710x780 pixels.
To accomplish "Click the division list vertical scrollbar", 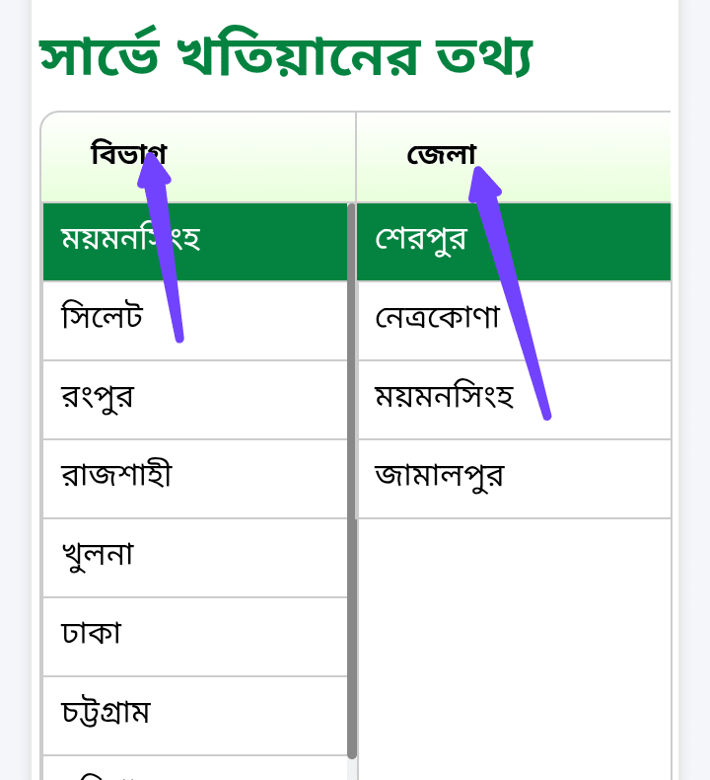I will 352,474.
